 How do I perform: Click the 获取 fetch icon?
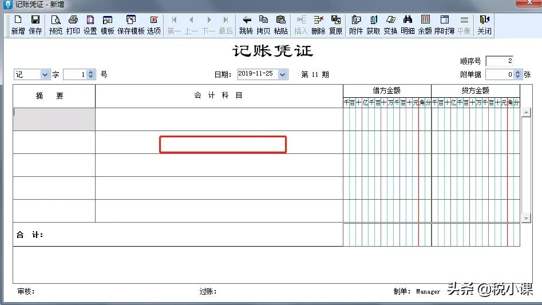tap(373, 25)
